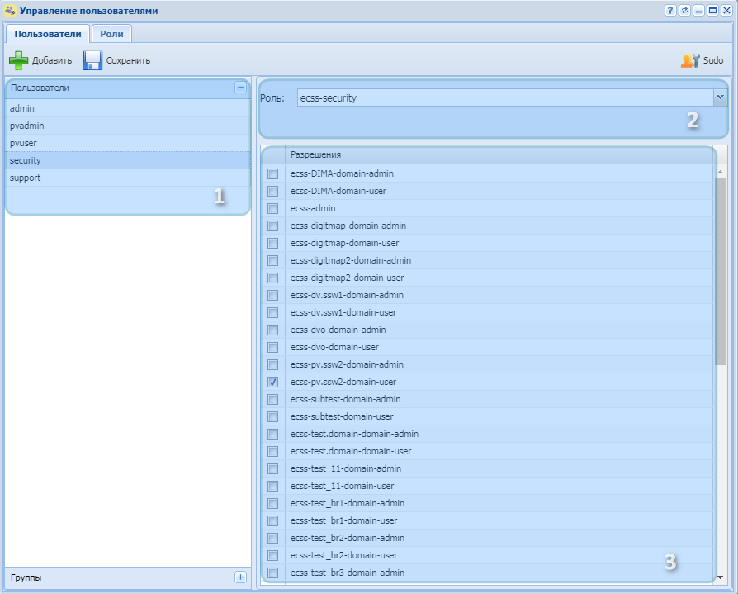
Task: Click the scrollbar down arrow in permissions list
Action: 721,577
